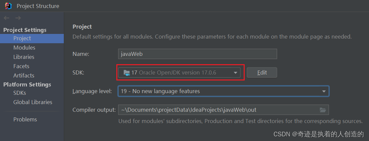Expand the Language level dropdown arrow
Image resolution: width=369 pixels, height=141 pixels.
coord(324,91)
